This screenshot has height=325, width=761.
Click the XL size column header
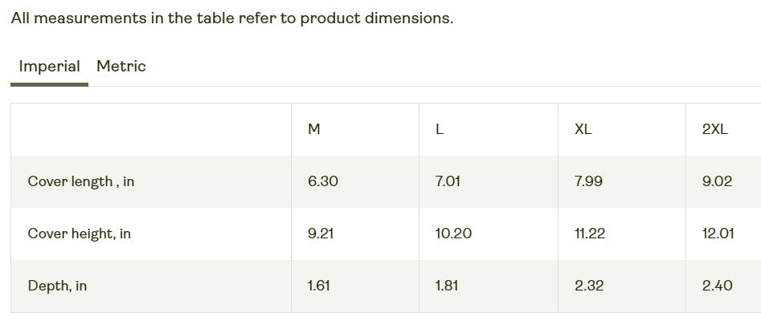click(x=583, y=129)
